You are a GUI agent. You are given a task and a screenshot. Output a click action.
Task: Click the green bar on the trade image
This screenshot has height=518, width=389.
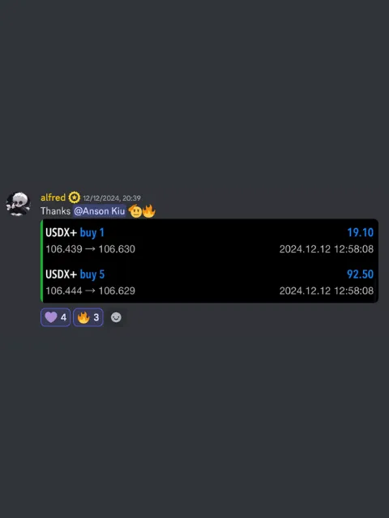[41, 261]
